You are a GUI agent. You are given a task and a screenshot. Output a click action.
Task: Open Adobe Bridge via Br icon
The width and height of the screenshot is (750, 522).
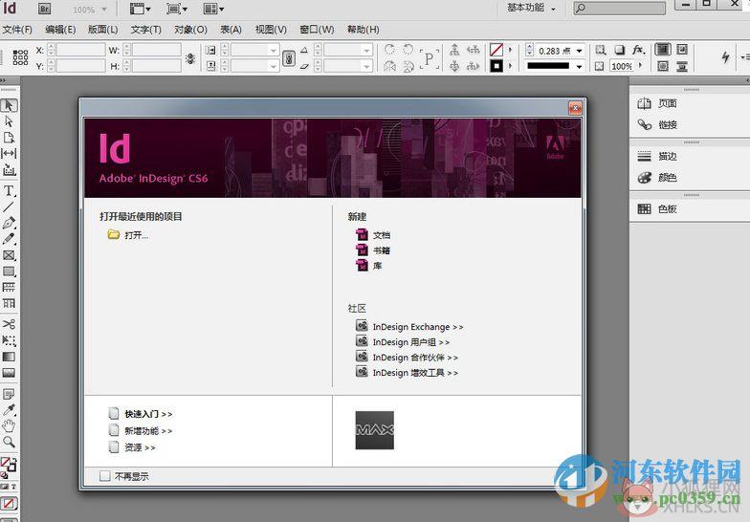(x=44, y=9)
